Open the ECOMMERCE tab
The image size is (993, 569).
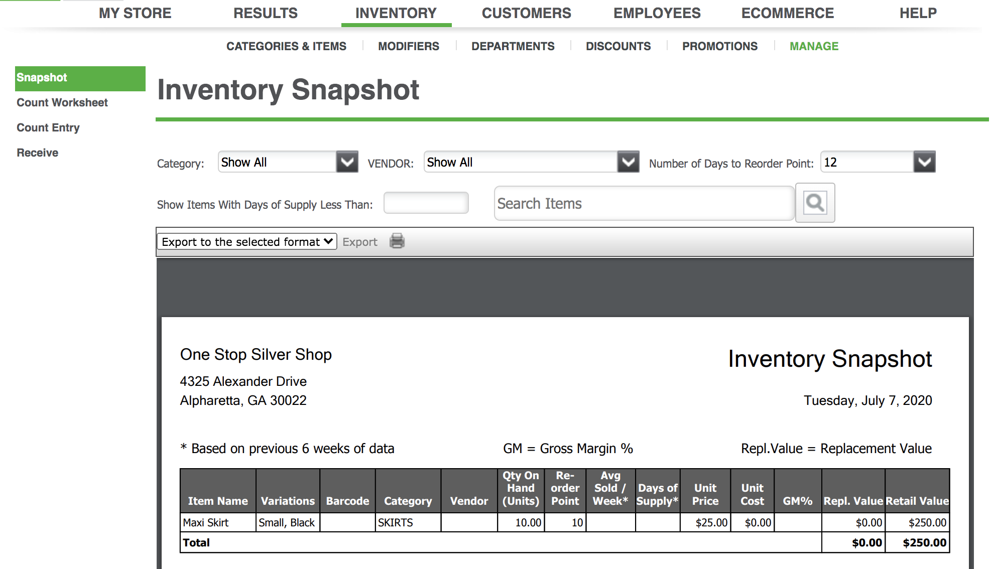click(x=788, y=13)
